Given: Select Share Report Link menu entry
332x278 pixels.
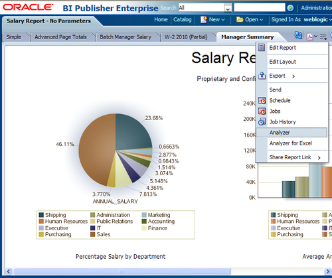Looking at the screenshot, I should click(x=290, y=157).
